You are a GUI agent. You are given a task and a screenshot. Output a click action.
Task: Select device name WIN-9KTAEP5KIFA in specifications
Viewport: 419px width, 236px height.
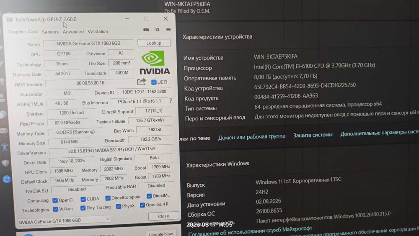point(276,56)
